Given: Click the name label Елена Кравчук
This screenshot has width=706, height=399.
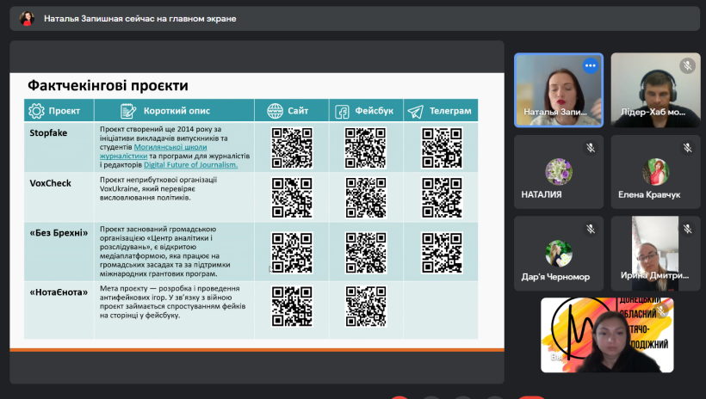Looking at the screenshot, I should point(649,195).
